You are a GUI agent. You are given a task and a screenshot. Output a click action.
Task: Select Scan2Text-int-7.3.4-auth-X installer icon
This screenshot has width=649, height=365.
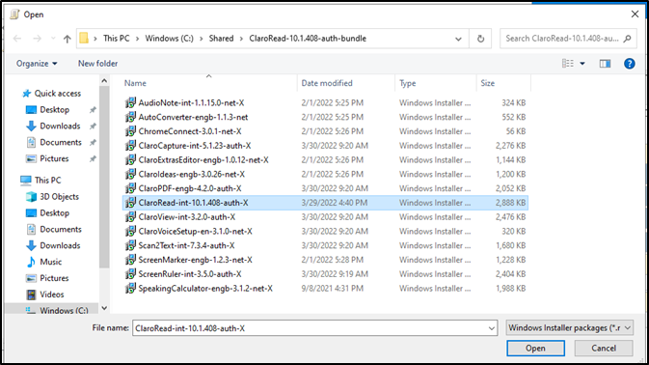pos(130,245)
